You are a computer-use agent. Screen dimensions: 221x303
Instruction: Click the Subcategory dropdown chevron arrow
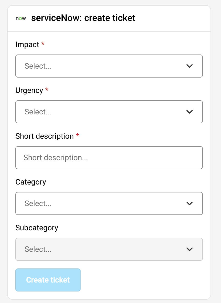click(x=189, y=249)
